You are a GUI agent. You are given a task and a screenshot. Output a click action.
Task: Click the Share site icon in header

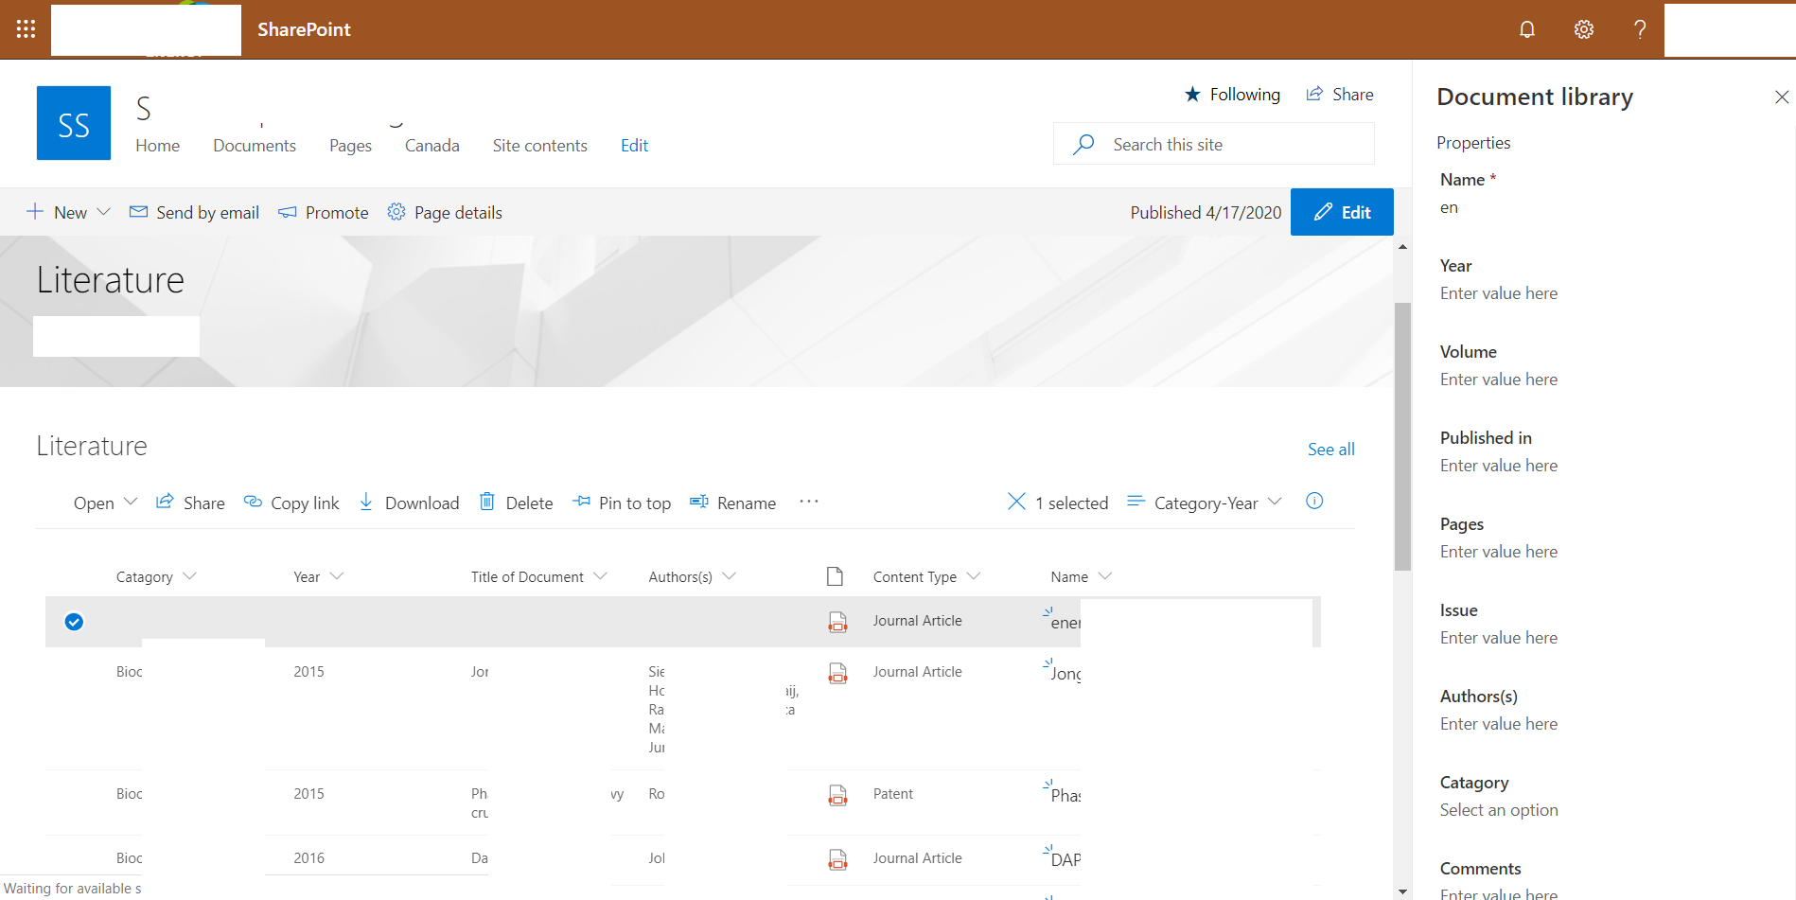[x=1314, y=94]
